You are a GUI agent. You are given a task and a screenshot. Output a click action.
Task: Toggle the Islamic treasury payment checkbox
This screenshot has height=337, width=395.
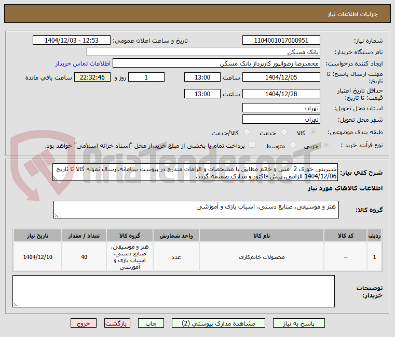[252, 145]
